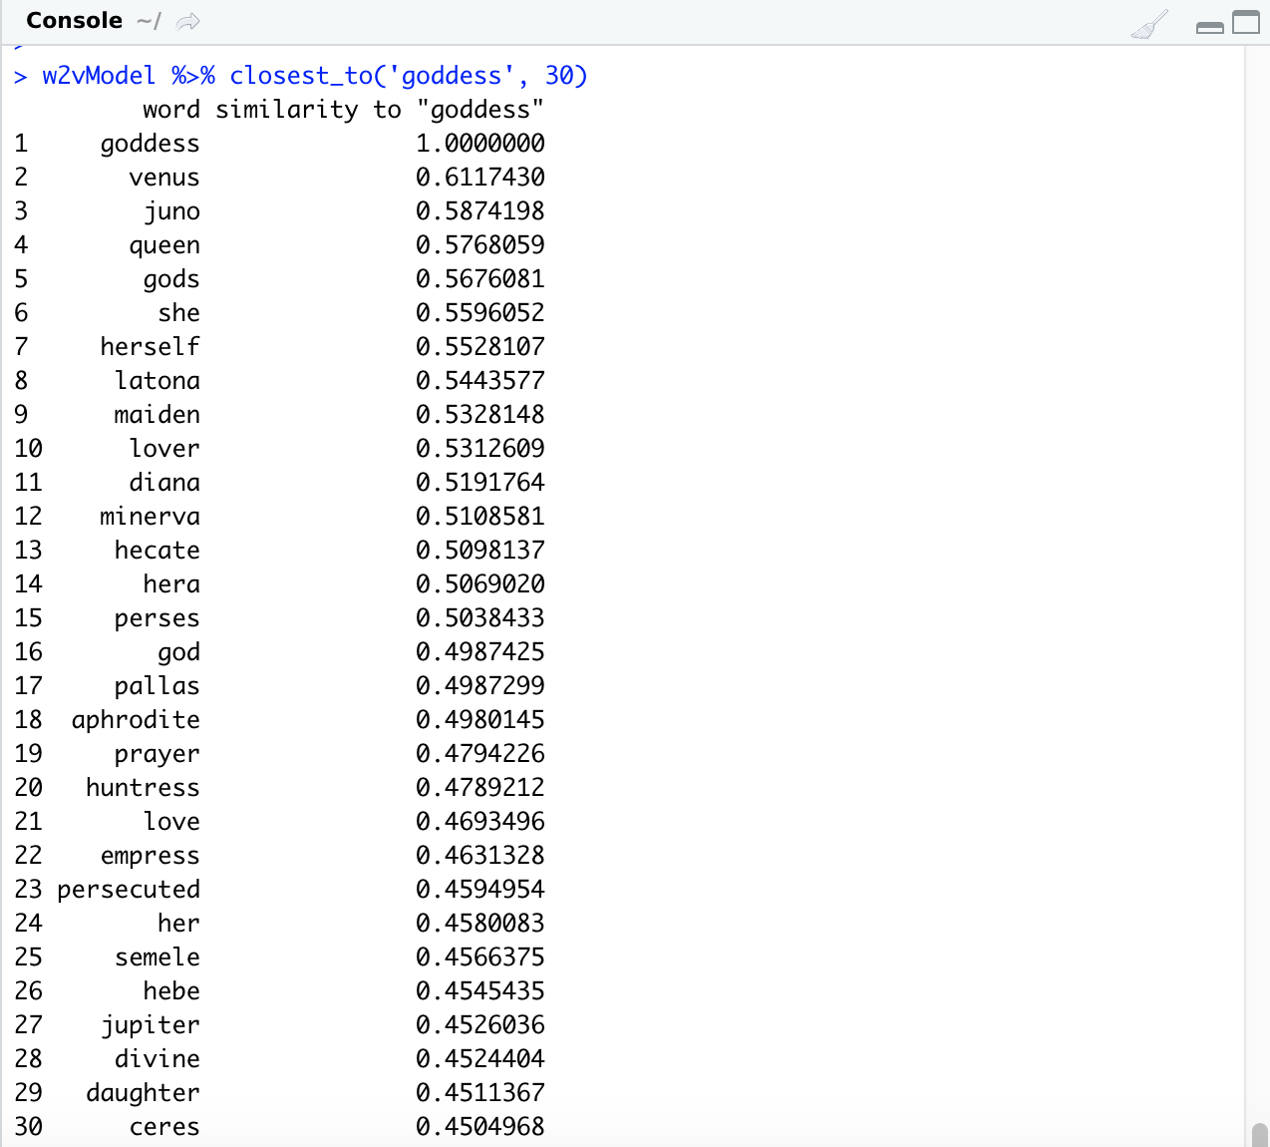Click similarity value 0.5874198 for juno

[479, 211]
